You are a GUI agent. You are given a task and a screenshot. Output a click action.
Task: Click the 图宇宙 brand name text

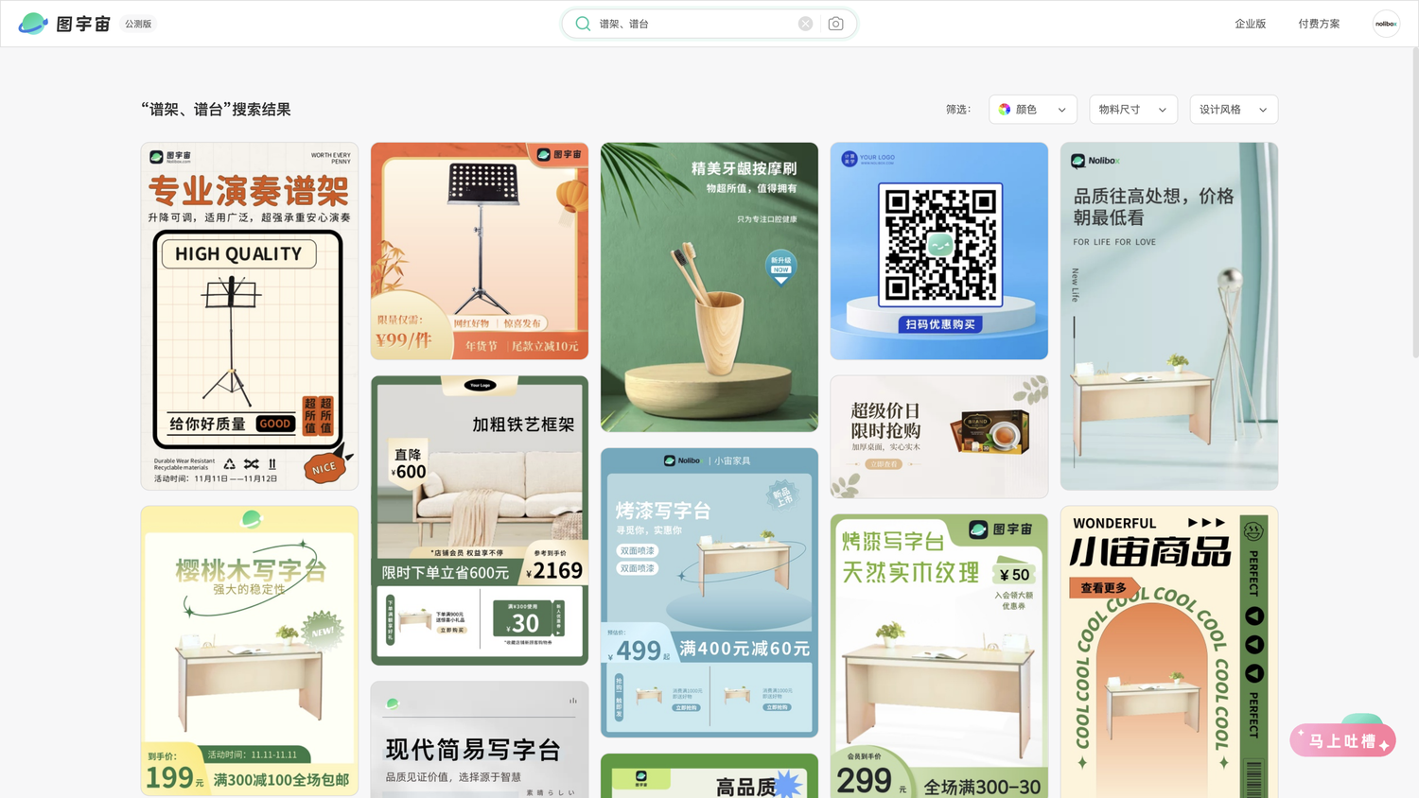point(83,24)
